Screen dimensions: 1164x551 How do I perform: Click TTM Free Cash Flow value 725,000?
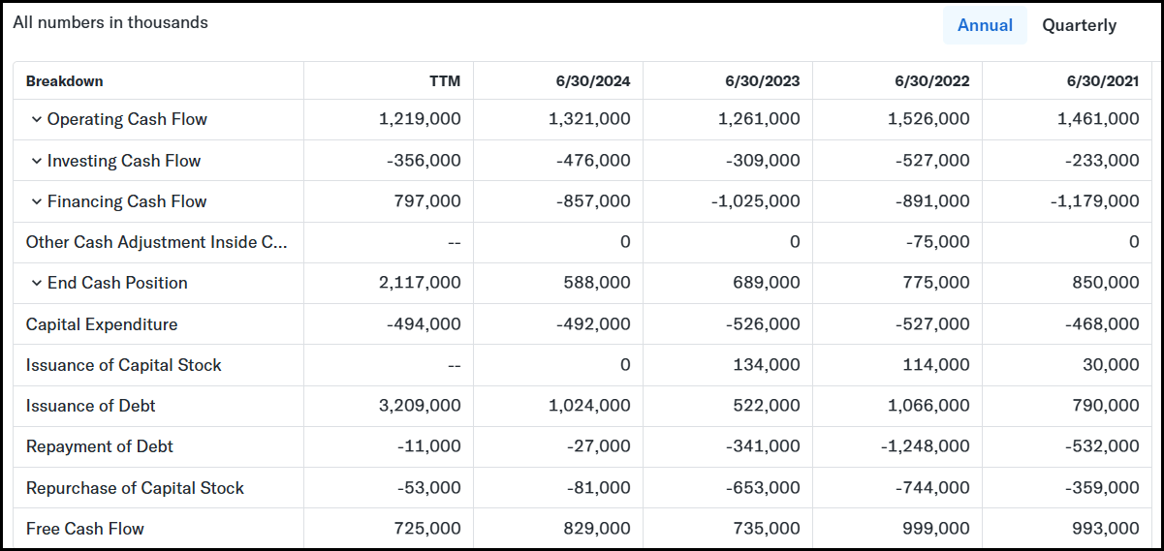click(427, 529)
